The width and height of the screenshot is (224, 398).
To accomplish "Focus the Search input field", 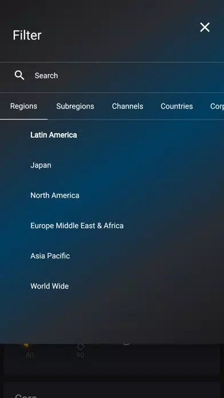I will pos(112,77).
